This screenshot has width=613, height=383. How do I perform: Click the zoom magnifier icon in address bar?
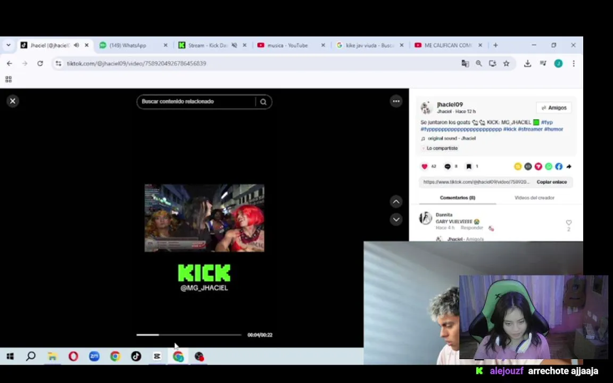pos(478,63)
